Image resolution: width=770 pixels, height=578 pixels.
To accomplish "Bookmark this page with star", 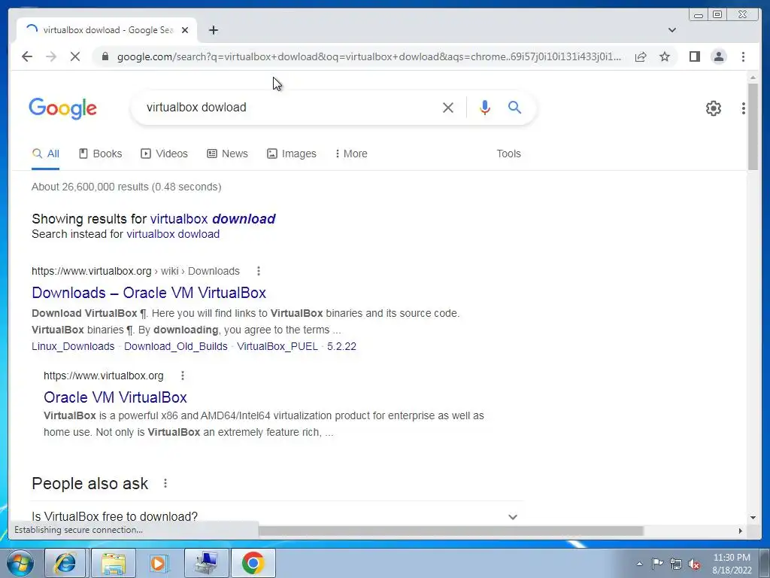I will pyautogui.click(x=665, y=56).
